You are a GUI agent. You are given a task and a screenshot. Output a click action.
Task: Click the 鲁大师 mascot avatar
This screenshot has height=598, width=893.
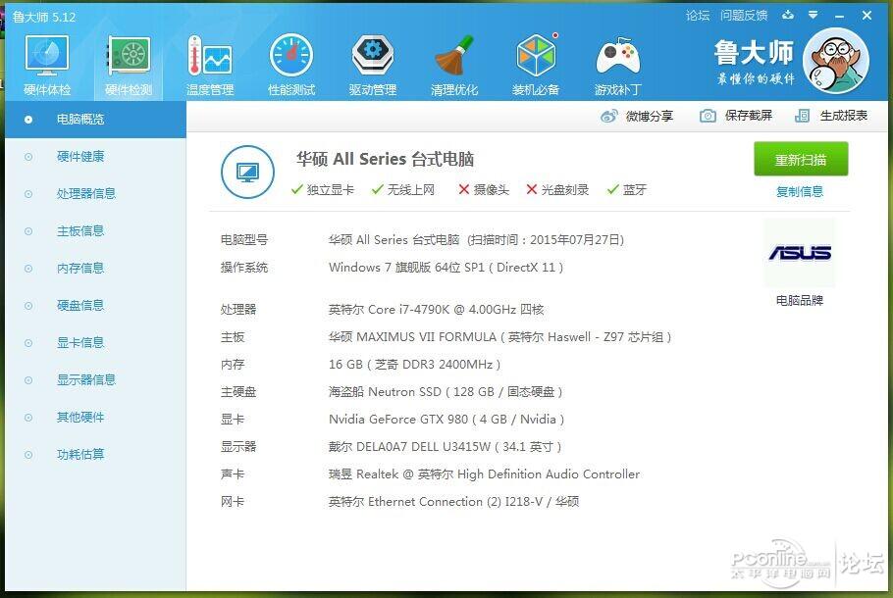pyautogui.click(x=836, y=61)
